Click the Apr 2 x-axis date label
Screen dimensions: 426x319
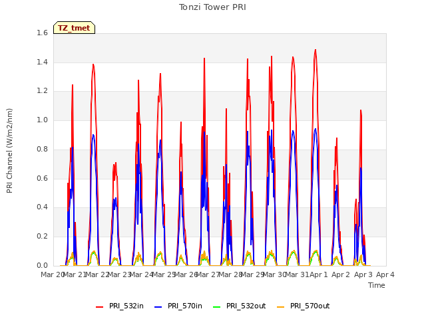341,274
